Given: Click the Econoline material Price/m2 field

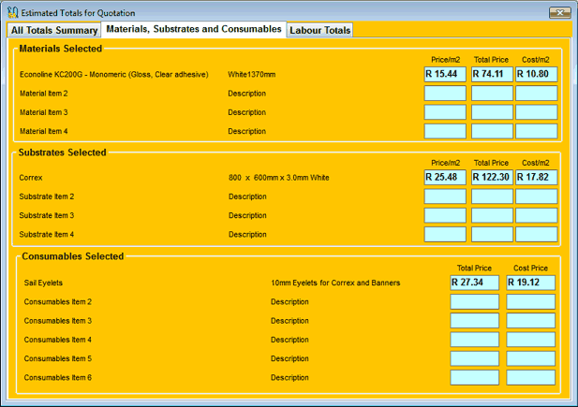Looking at the screenshot, I should click(x=445, y=74).
